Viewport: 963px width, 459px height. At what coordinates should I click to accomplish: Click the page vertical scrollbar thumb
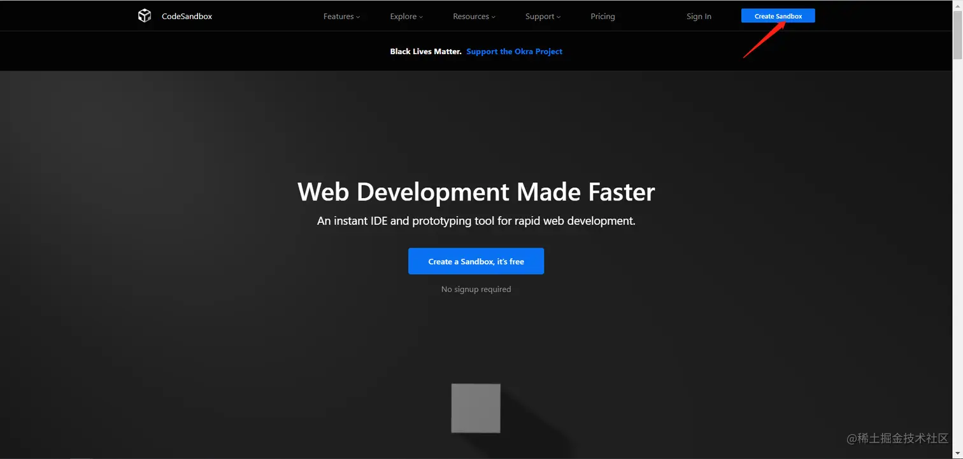pyautogui.click(x=957, y=34)
